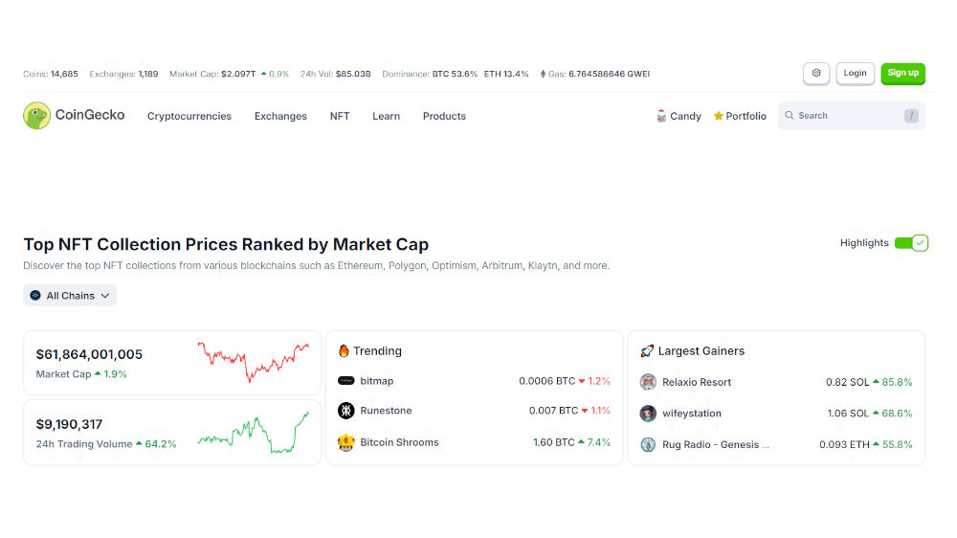Toggle the Highlights switch
This screenshot has height=538, width=957.
pyautogui.click(x=911, y=243)
